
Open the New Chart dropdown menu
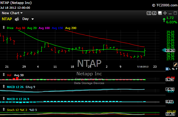12,13
